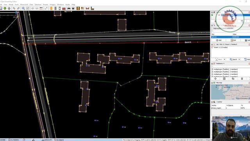The height and width of the screenshot is (141, 250).
Task: Select the brown information preset icon
Action: tap(78, 8)
